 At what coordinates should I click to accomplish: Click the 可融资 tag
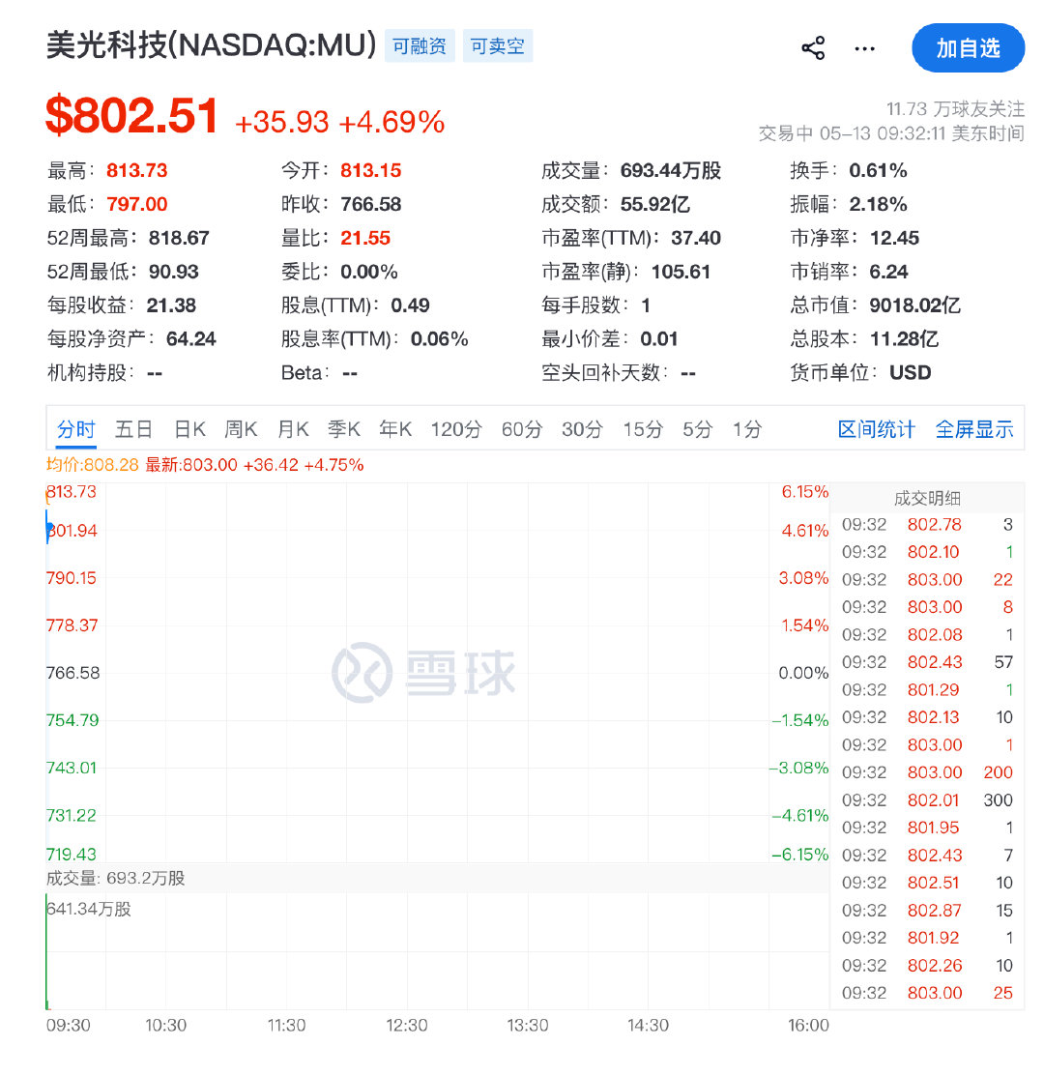[419, 46]
